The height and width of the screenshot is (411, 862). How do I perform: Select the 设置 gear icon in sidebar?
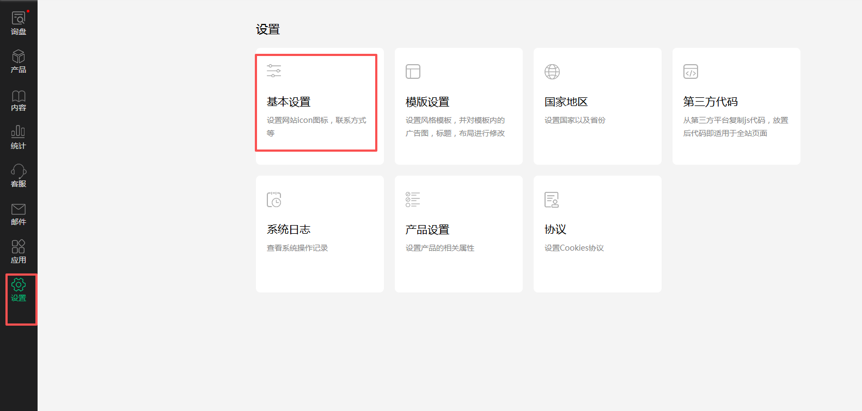[x=19, y=285]
